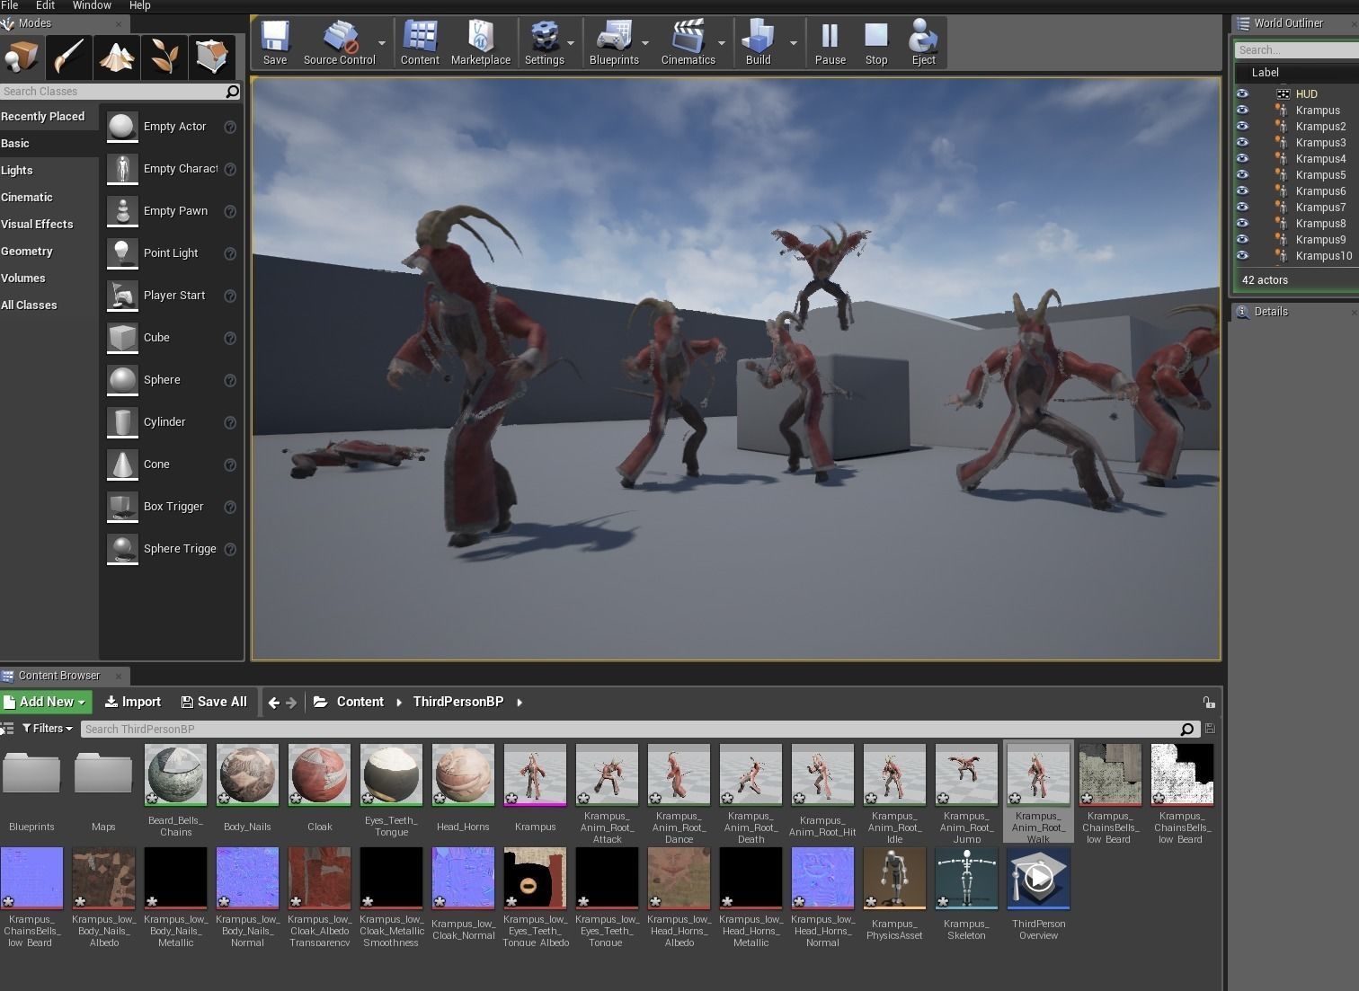
Task: Navigate forward in Content Browser history
Action: point(291,703)
